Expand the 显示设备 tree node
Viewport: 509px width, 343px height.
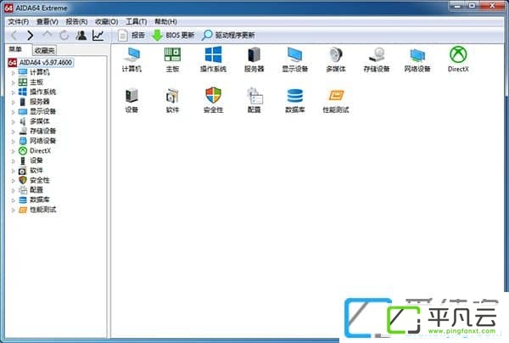pos(14,112)
